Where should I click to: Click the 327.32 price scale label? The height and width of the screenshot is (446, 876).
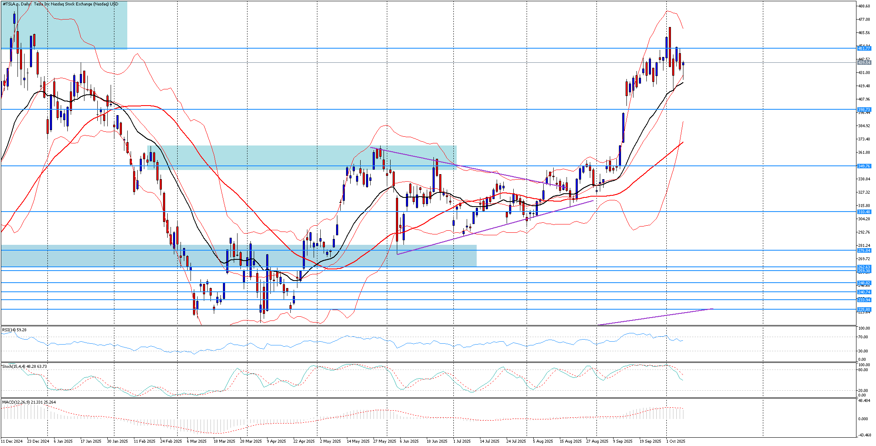864,192
